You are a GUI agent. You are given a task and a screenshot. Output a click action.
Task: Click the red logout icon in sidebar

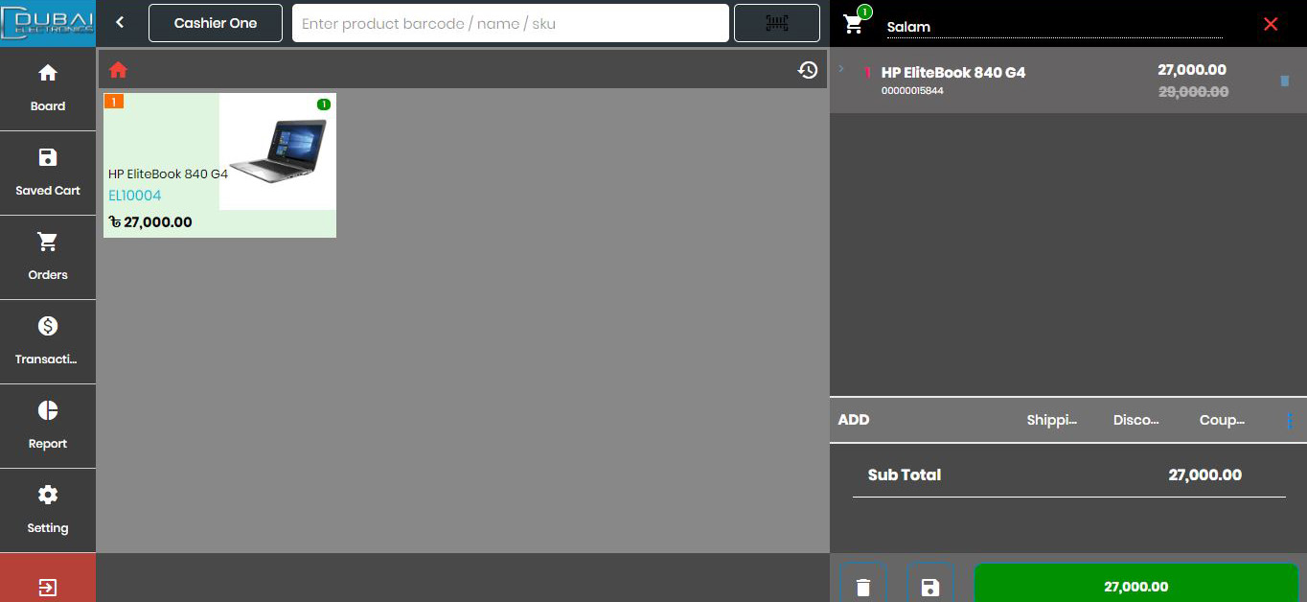[x=48, y=586]
